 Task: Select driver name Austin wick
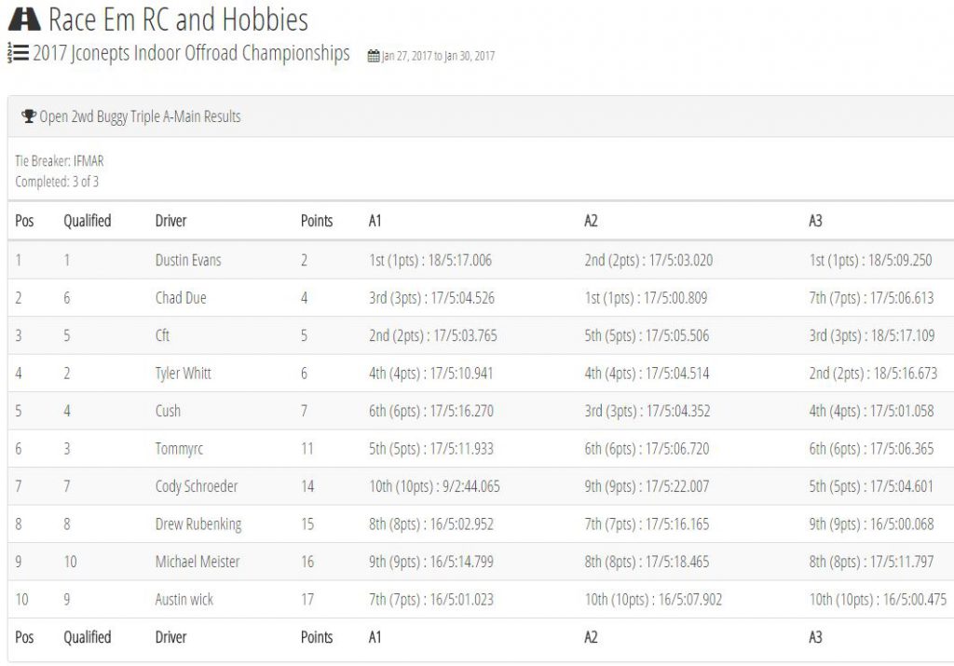(184, 600)
